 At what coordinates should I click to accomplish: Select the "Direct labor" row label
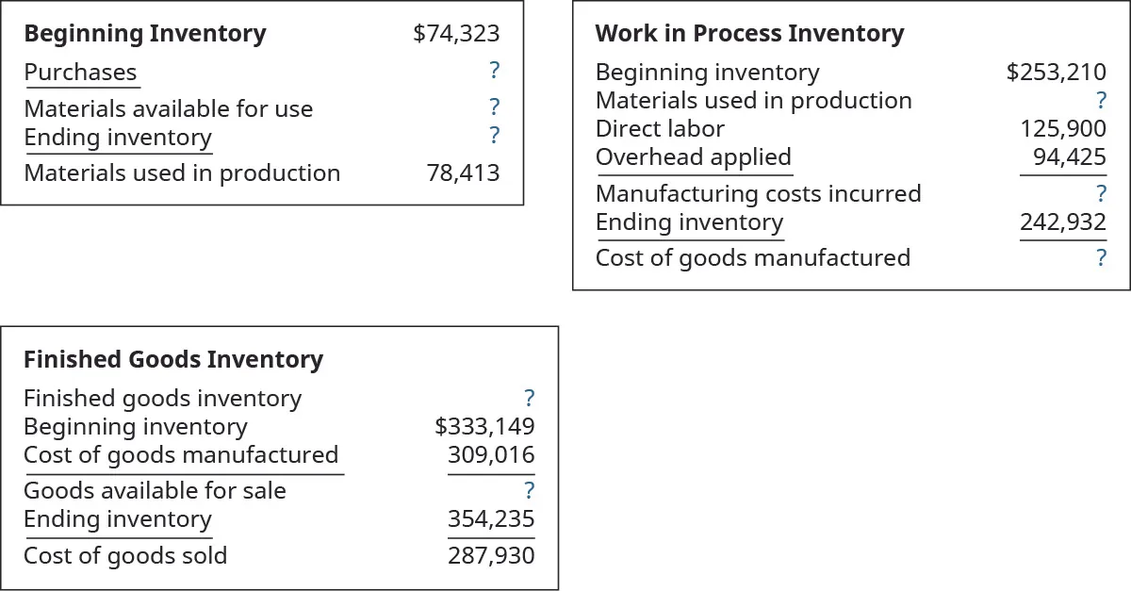660,128
